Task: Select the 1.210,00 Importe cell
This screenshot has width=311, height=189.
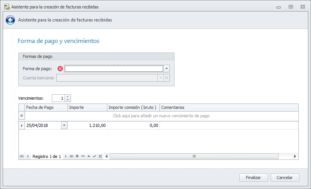Action: pos(87,125)
